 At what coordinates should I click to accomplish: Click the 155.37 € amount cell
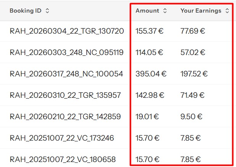(x=149, y=31)
